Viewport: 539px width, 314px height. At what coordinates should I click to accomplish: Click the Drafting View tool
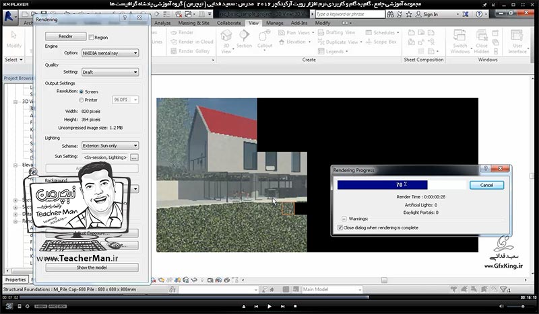336,32
